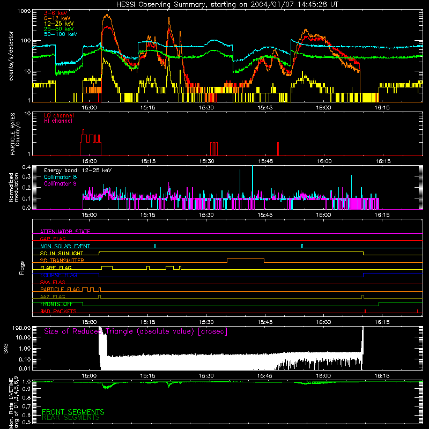429x429 pixels.
Task: Click the Energy band: 12-25 keV label
Action: coord(78,171)
